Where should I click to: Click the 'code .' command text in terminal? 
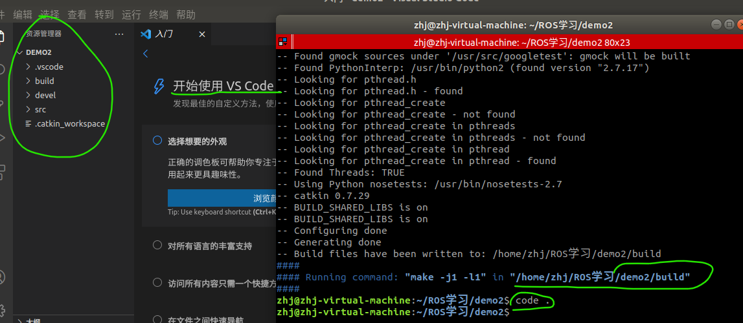click(x=532, y=300)
